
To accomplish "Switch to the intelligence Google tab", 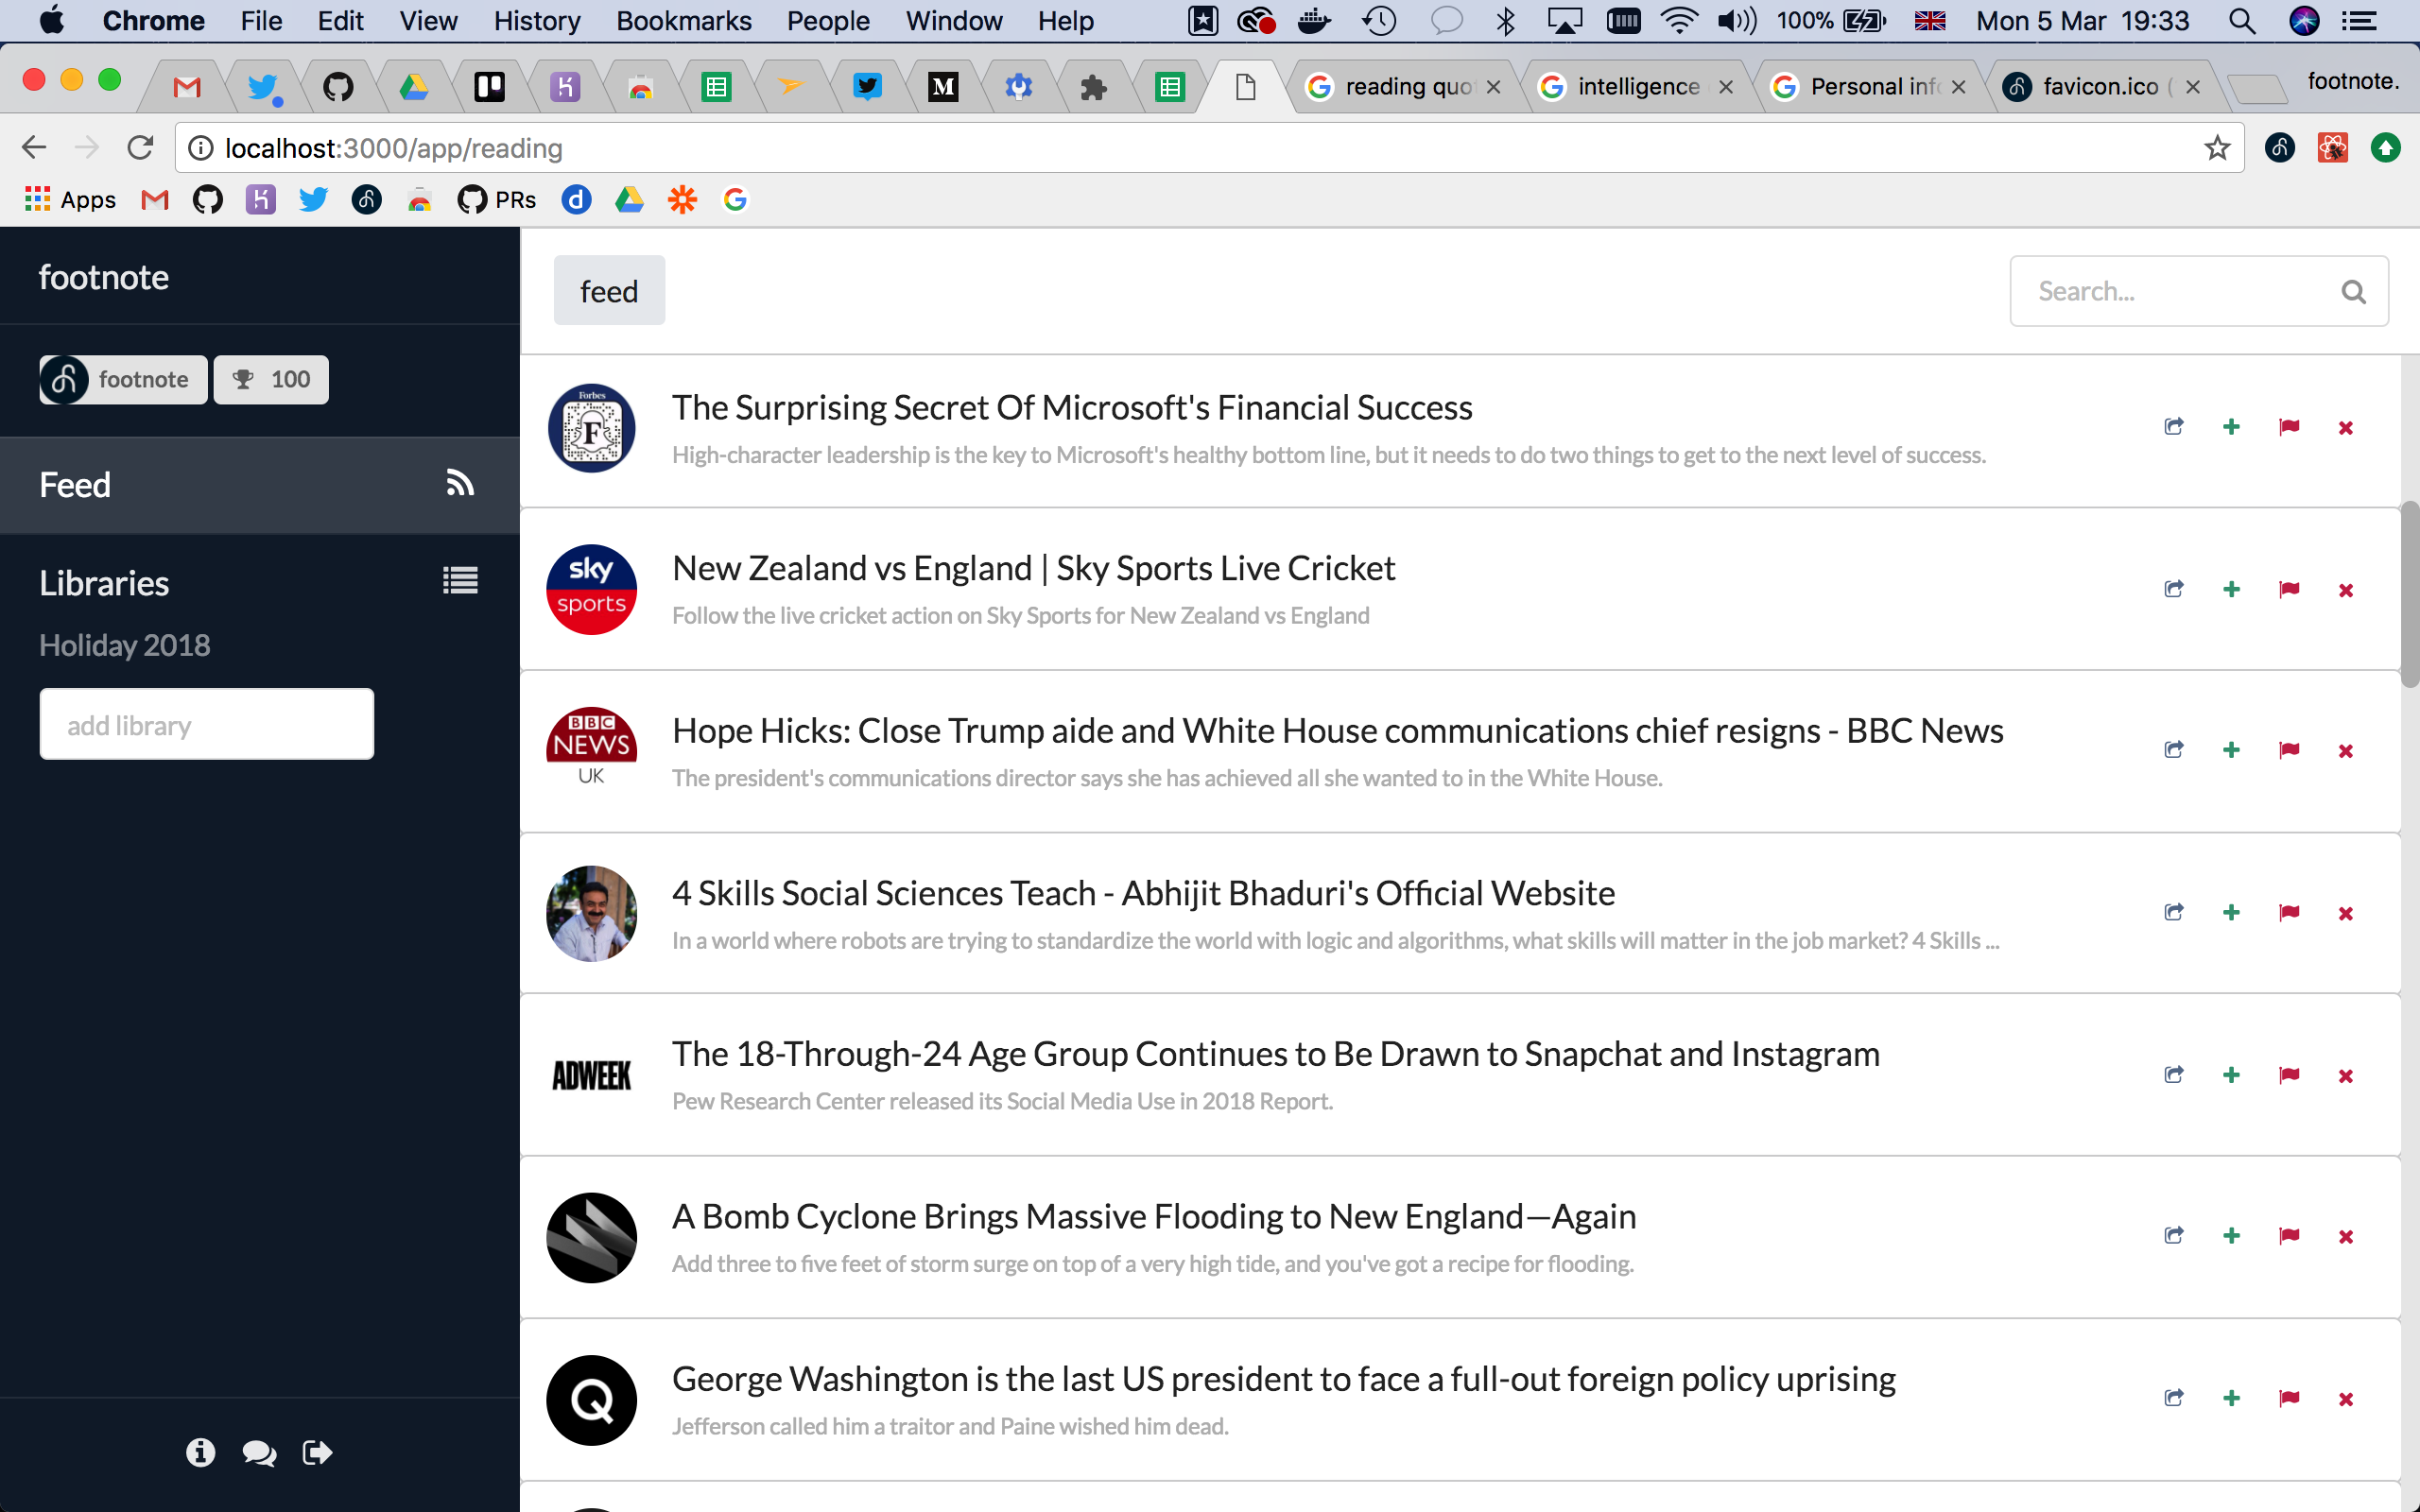I will click(1638, 87).
